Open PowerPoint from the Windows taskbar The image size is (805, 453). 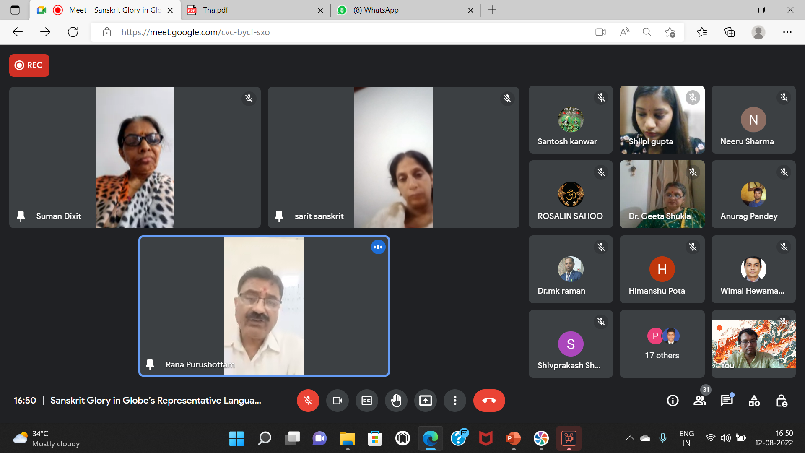tap(513, 439)
